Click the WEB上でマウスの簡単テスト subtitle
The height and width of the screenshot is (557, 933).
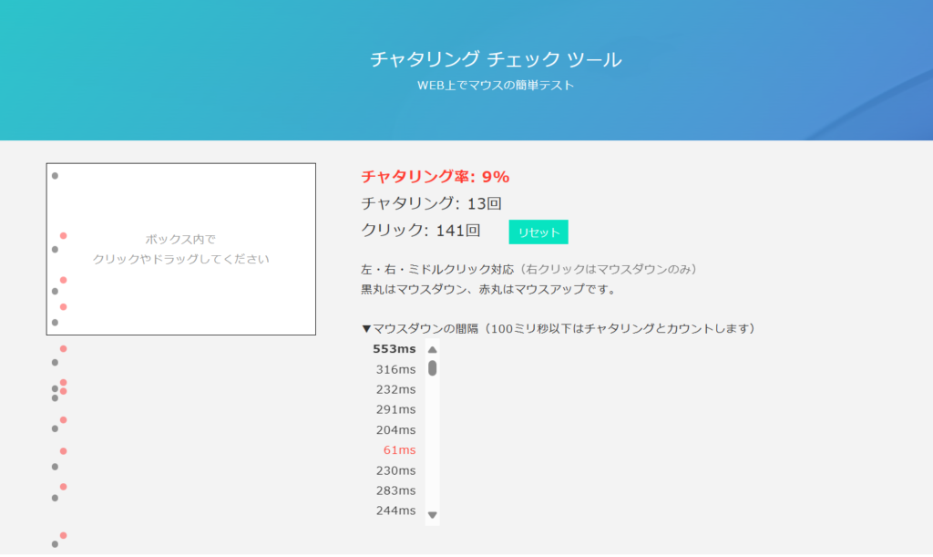(496, 85)
